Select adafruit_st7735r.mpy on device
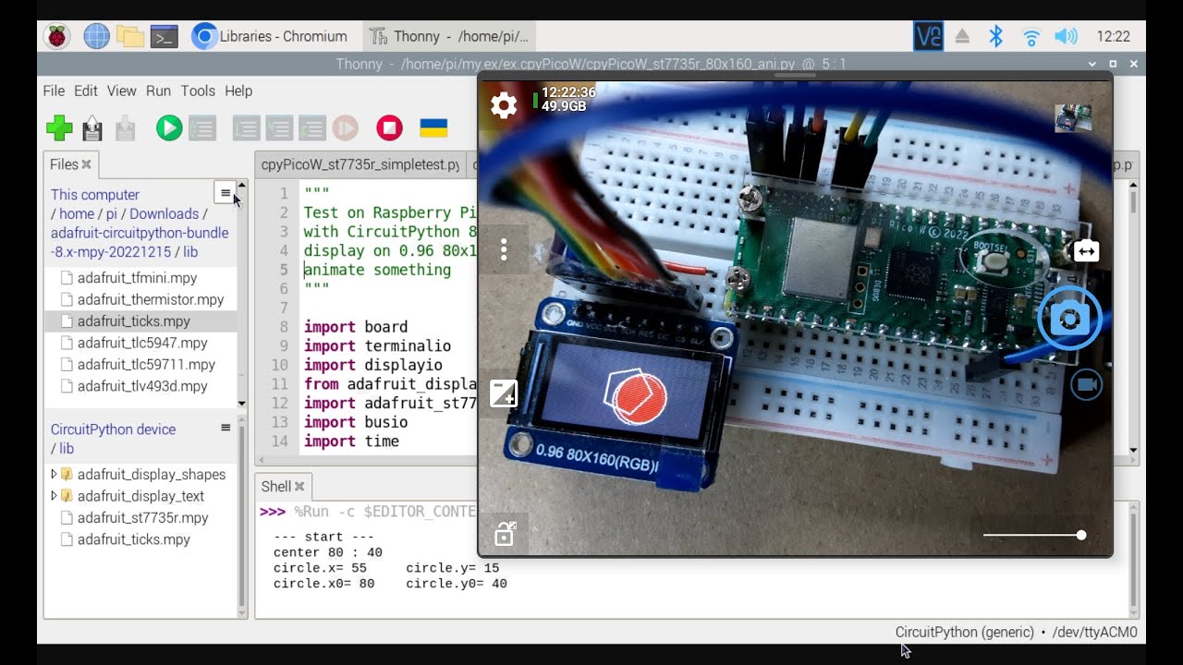Screen dimensions: 1183x665 143,517
